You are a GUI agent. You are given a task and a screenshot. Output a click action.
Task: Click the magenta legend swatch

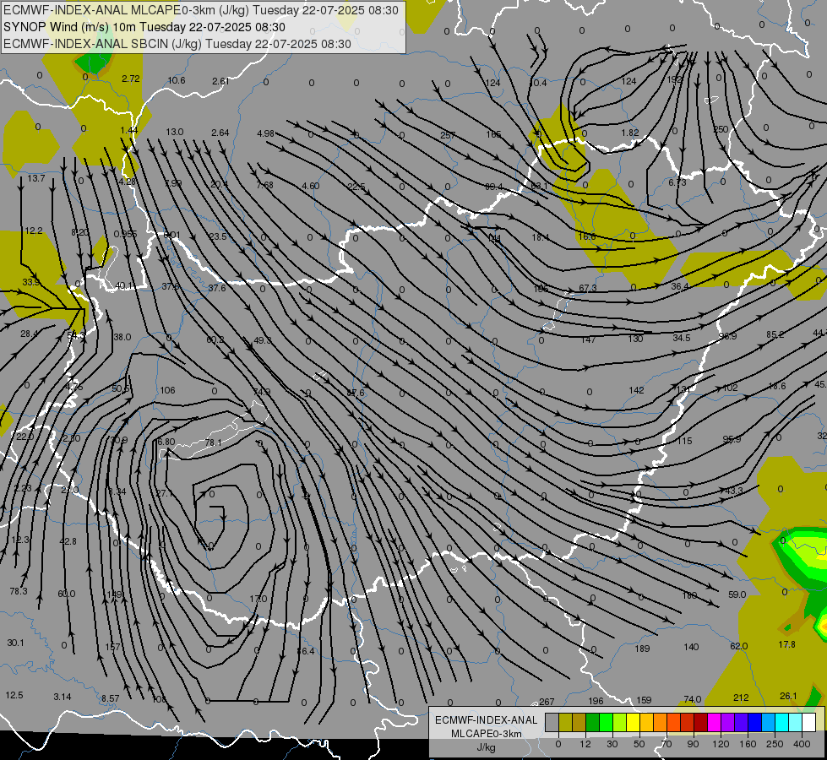[x=715, y=722]
